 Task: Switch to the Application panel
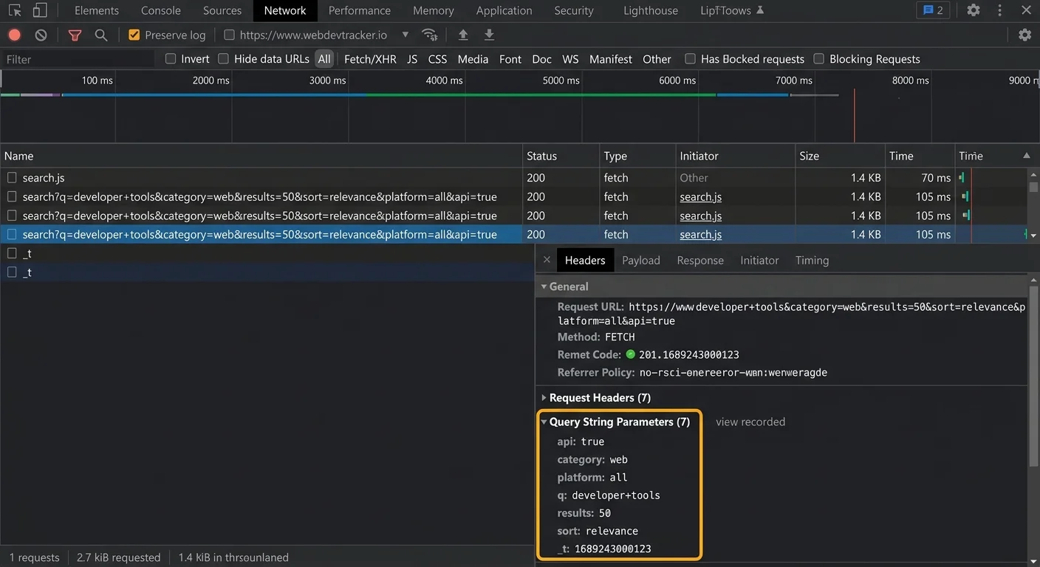[x=504, y=10]
